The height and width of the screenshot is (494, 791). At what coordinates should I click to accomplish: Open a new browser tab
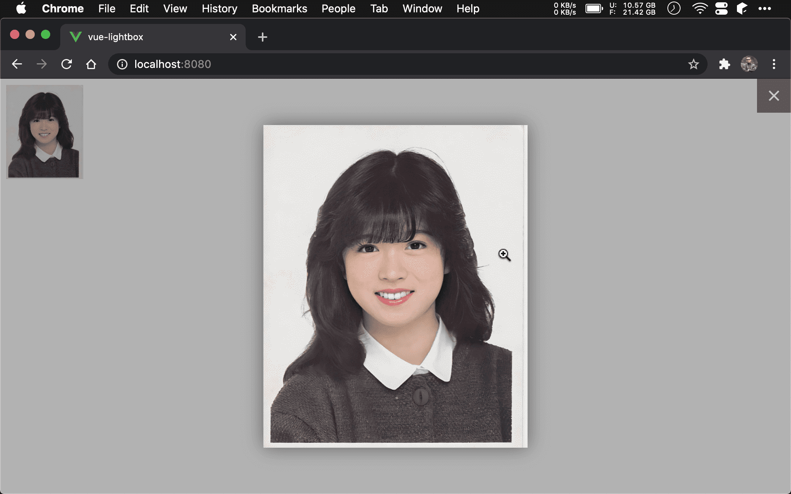(262, 37)
